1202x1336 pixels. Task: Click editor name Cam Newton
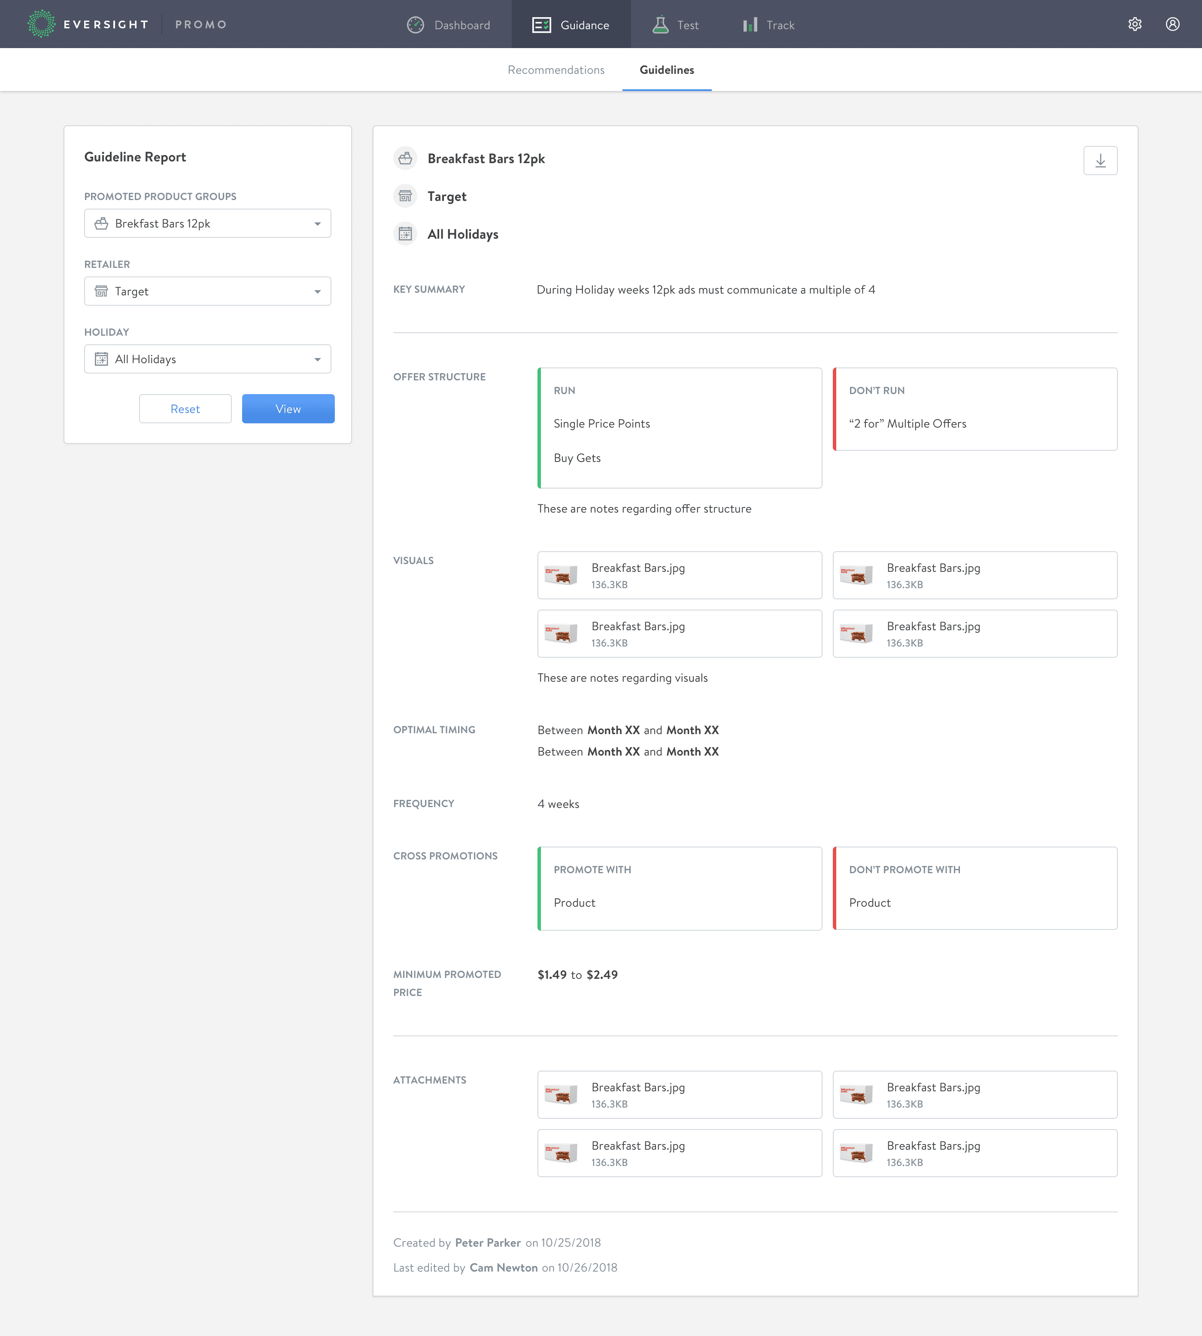click(503, 1267)
